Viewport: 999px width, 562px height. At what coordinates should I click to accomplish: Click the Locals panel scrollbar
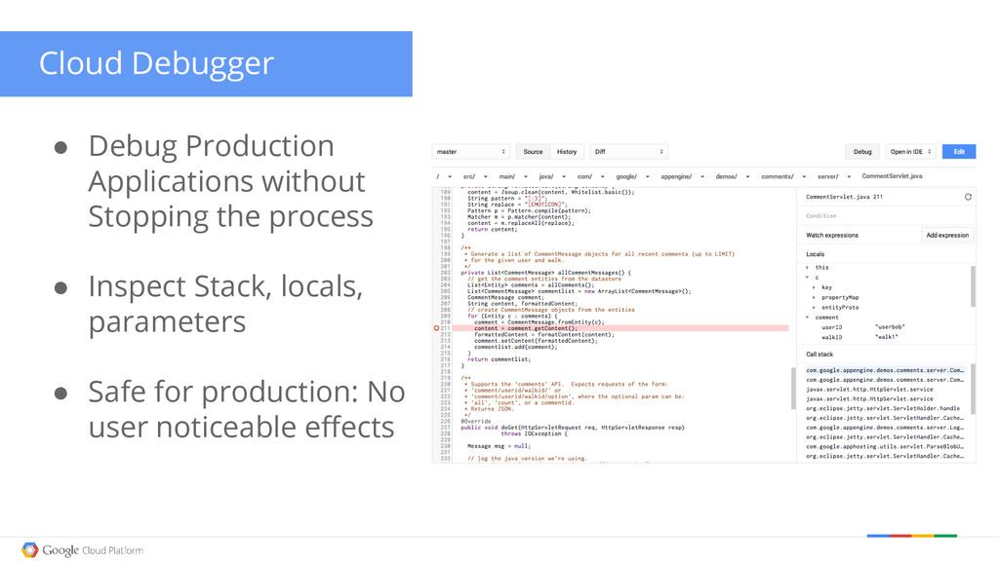pyautogui.click(x=973, y=286)
